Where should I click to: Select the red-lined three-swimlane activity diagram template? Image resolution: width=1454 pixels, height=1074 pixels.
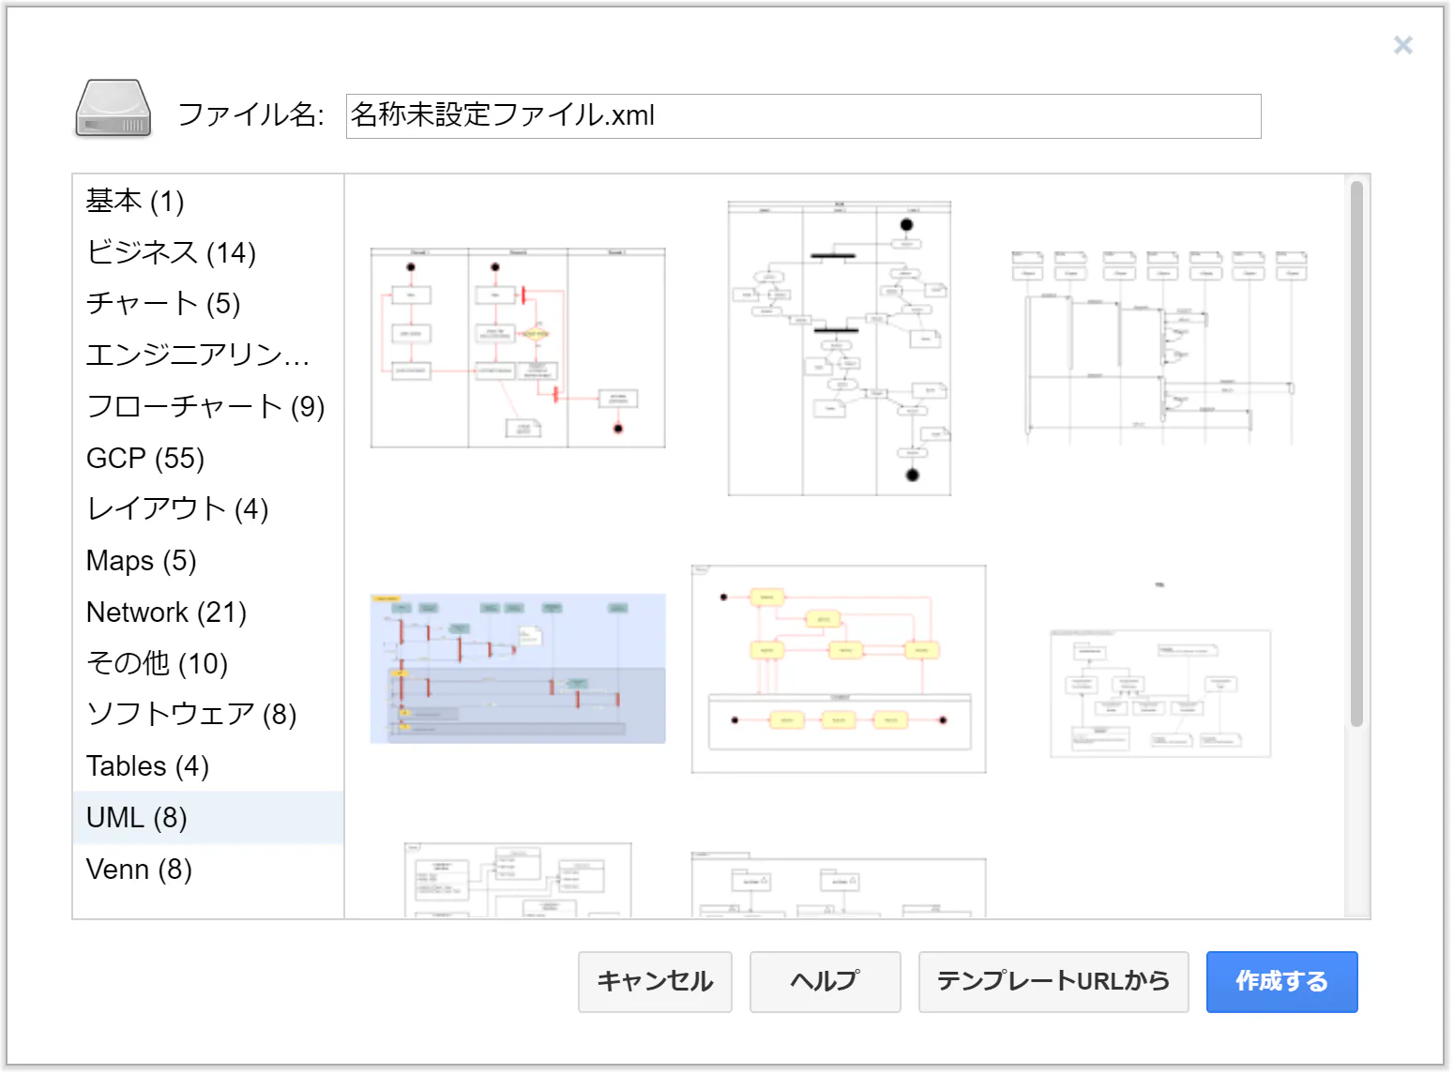518,348
